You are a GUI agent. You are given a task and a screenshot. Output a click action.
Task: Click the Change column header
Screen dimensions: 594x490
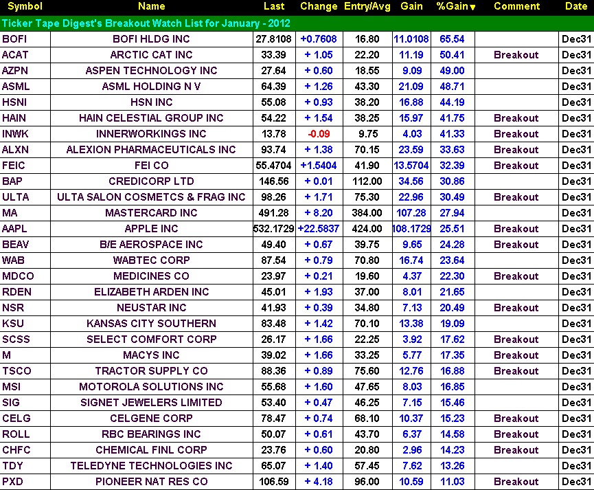319,6
